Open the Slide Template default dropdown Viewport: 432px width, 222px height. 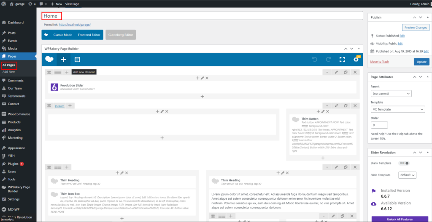407,175
